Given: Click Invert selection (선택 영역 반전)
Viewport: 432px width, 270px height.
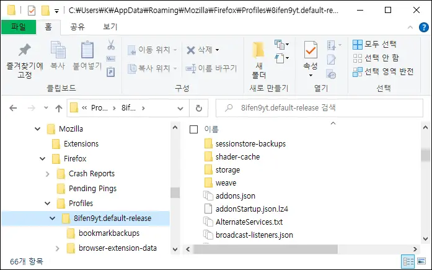Looking at the screenshot, I should pyautogui.click(x=383, y=72).
